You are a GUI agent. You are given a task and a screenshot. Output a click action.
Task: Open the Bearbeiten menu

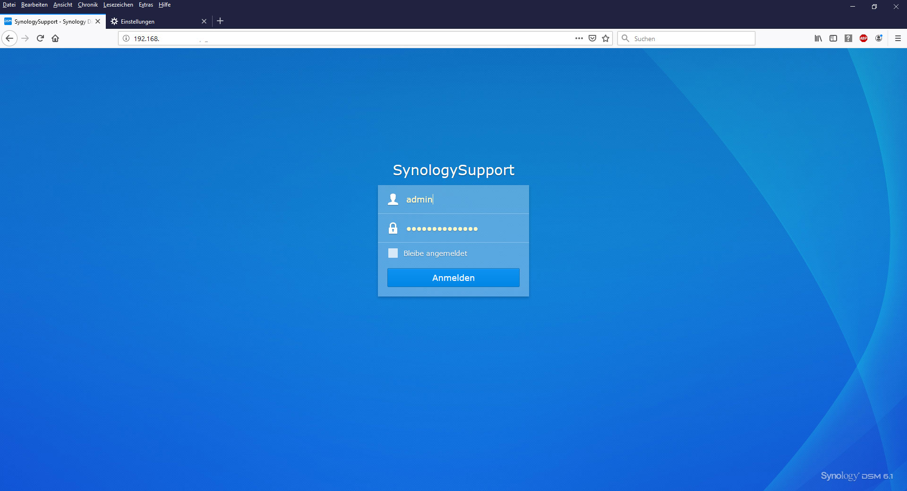(34, 5)
